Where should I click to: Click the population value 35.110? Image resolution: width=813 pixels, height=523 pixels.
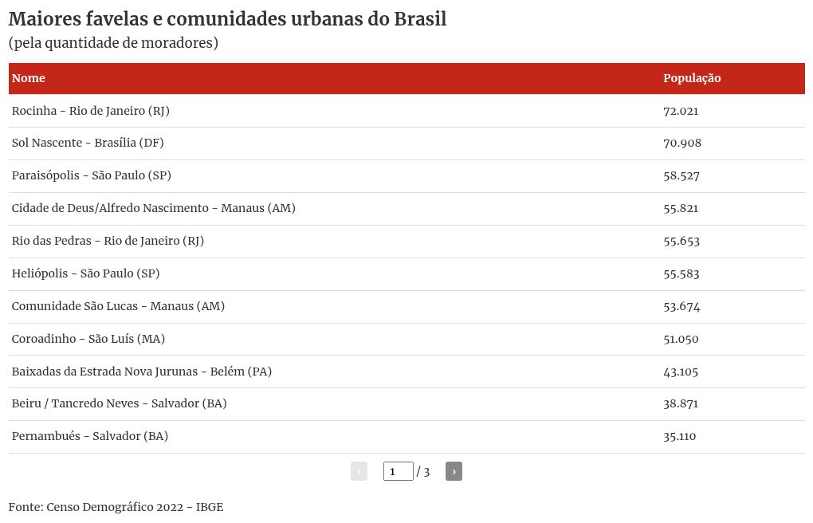(x=680, y=436)
